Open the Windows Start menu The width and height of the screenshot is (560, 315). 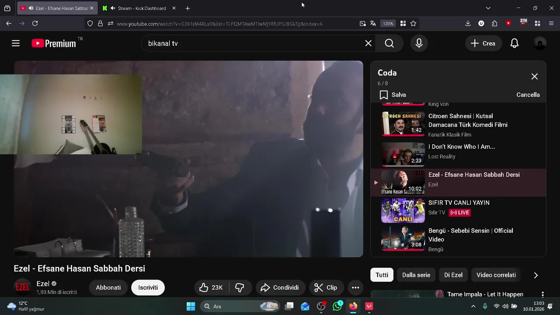pos(191,306)
